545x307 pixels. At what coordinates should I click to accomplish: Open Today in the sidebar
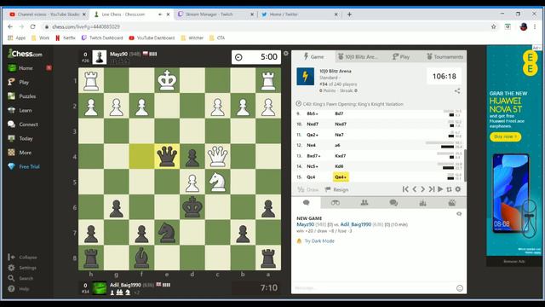coord(26,138)
